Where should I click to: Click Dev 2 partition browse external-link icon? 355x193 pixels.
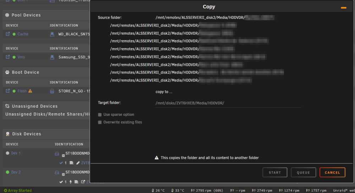[83, 182]
